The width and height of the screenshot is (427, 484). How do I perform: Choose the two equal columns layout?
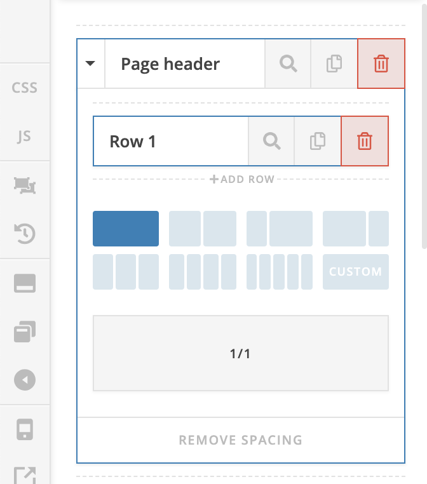click(203, 229)
